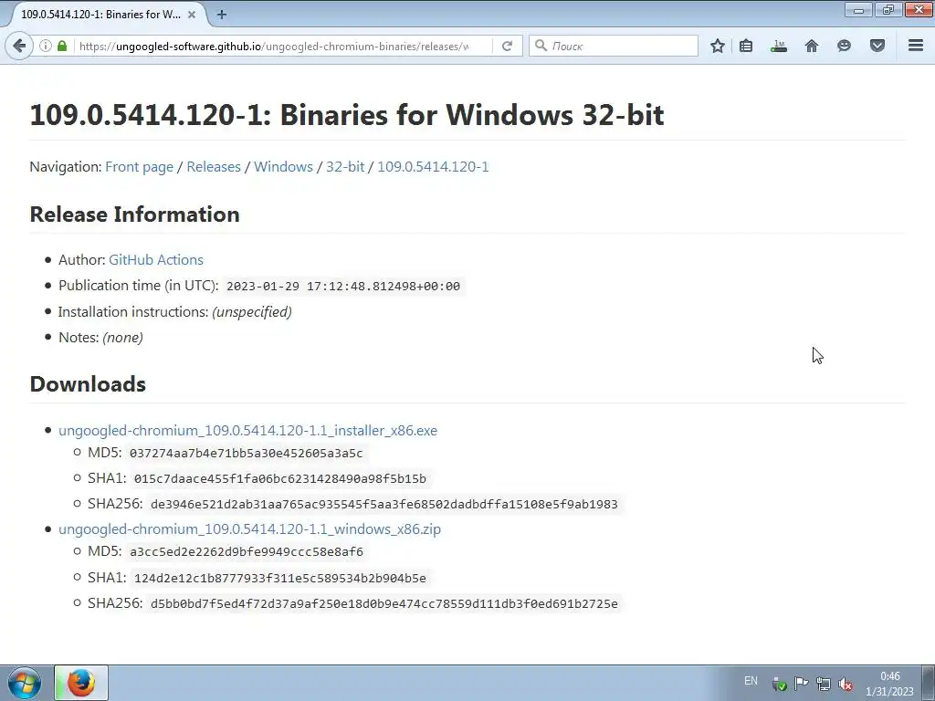Click the installer SHA256 hash de3946e5…
935x701 pixels.
(384, 504)
